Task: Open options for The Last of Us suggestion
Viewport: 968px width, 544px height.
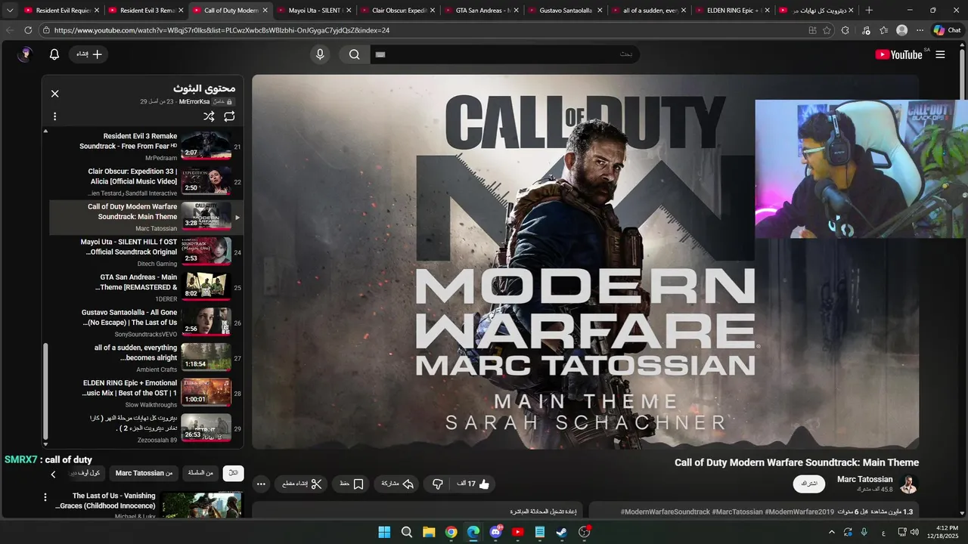Action: [45, 497]
